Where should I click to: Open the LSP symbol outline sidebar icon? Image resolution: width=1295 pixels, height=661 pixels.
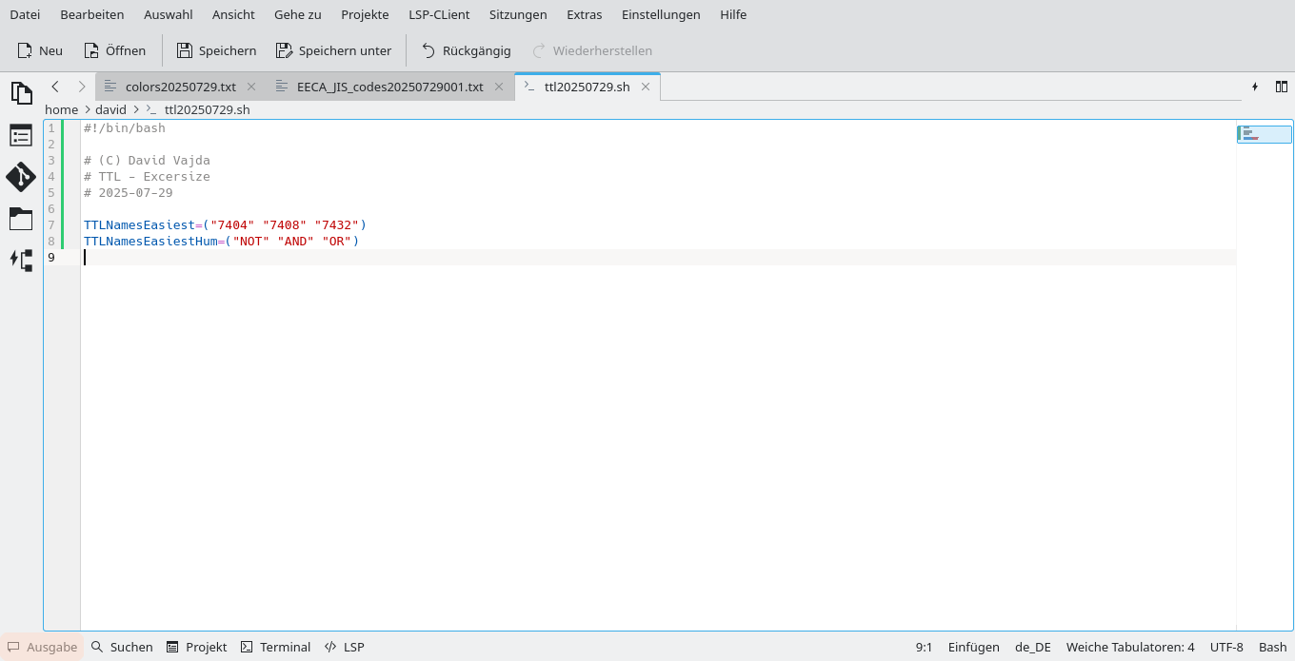click(21, 260)
